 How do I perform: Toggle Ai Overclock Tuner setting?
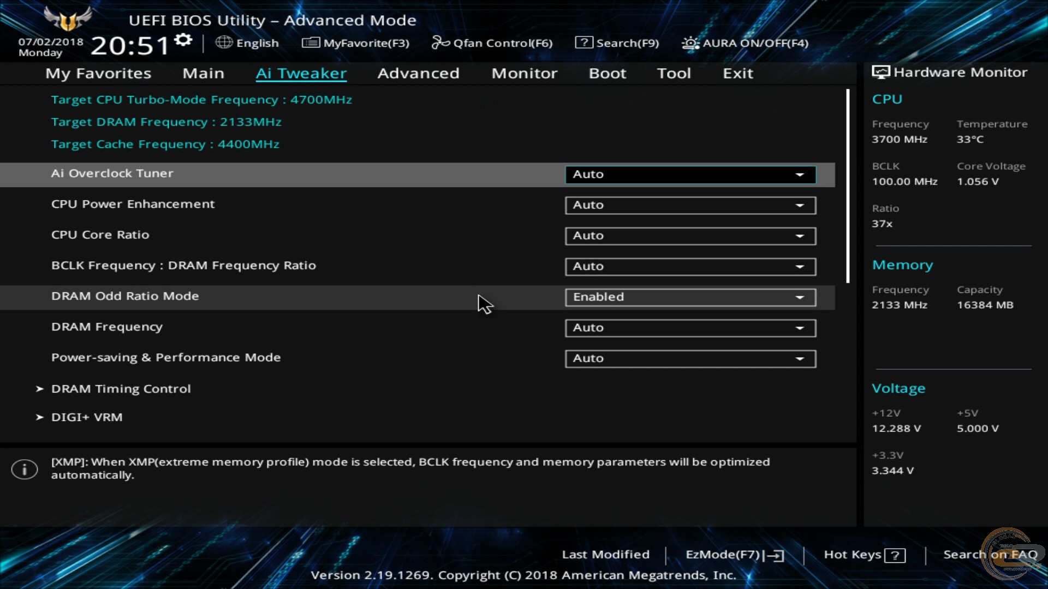(689, 173)
